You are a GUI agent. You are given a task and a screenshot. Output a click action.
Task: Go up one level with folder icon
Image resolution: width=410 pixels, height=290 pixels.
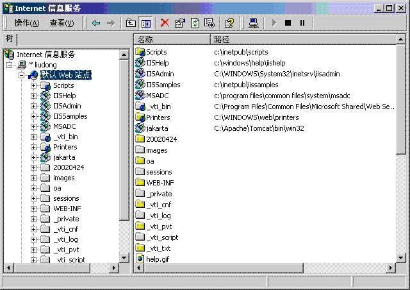pos(131,23)
